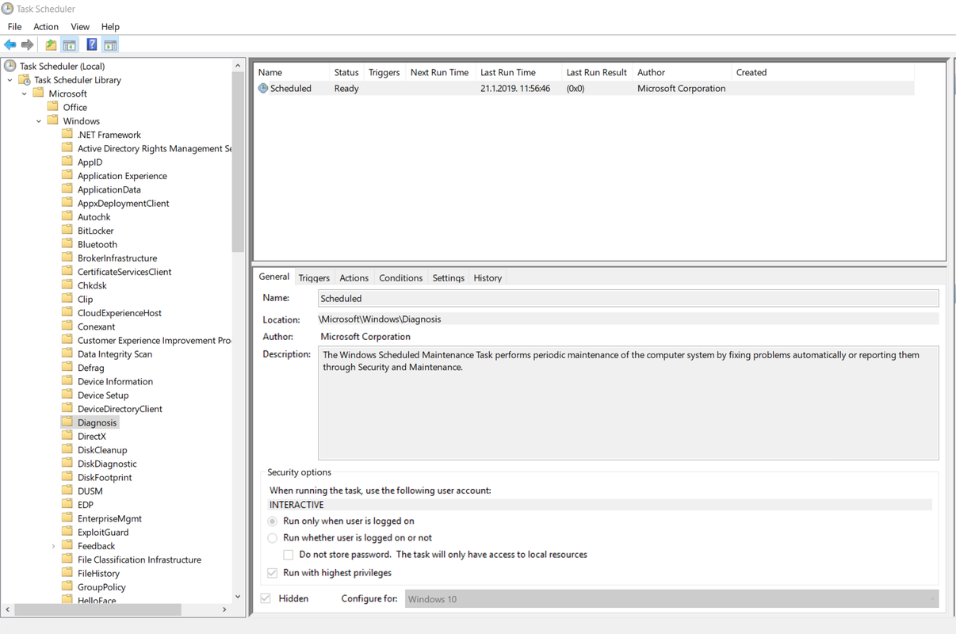Open the Action menu
Image resolution: width=956 pixels, height=634 pixels.
coord(46,27)
